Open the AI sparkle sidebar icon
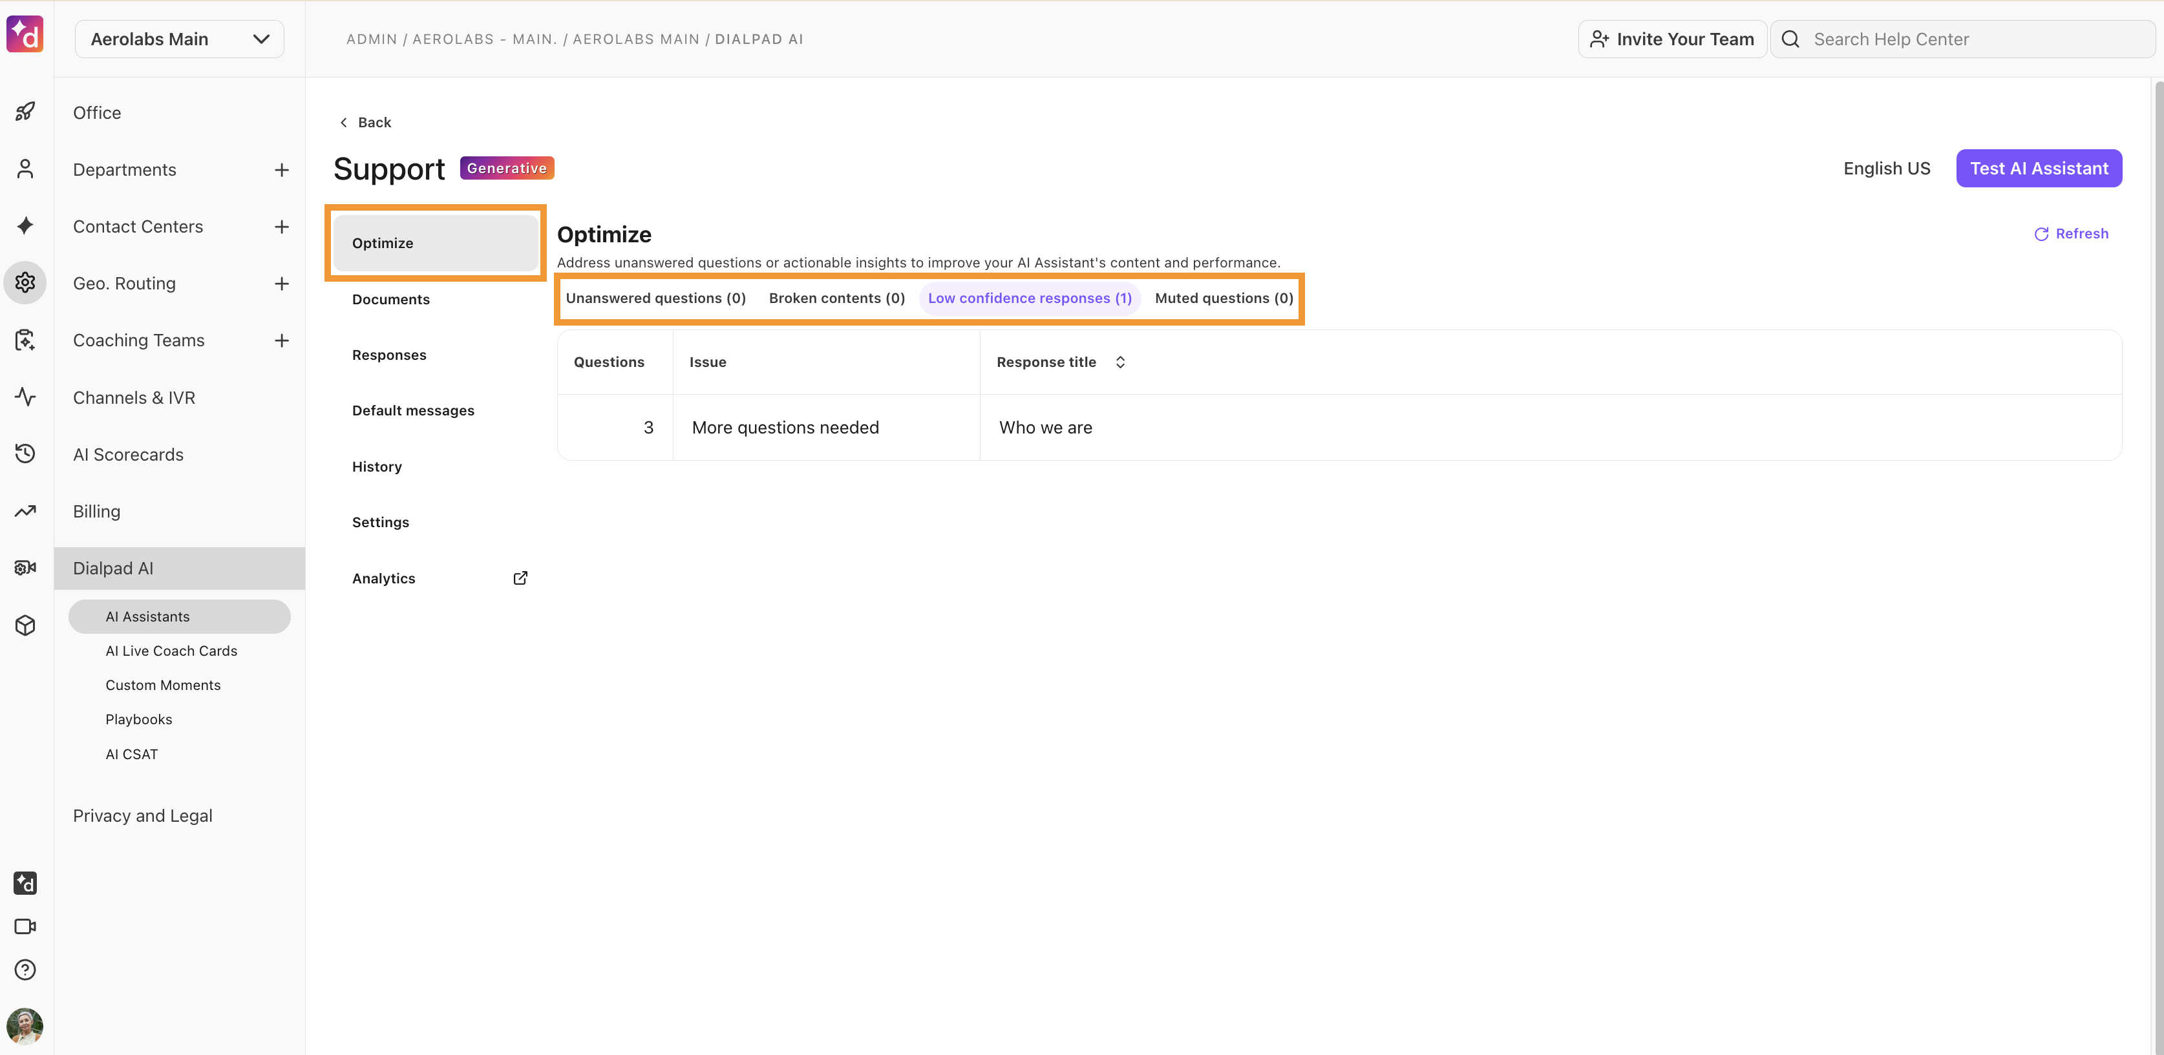This screenshot has width=2164, height=1055. pyautogui.click(x=25, y=225)
